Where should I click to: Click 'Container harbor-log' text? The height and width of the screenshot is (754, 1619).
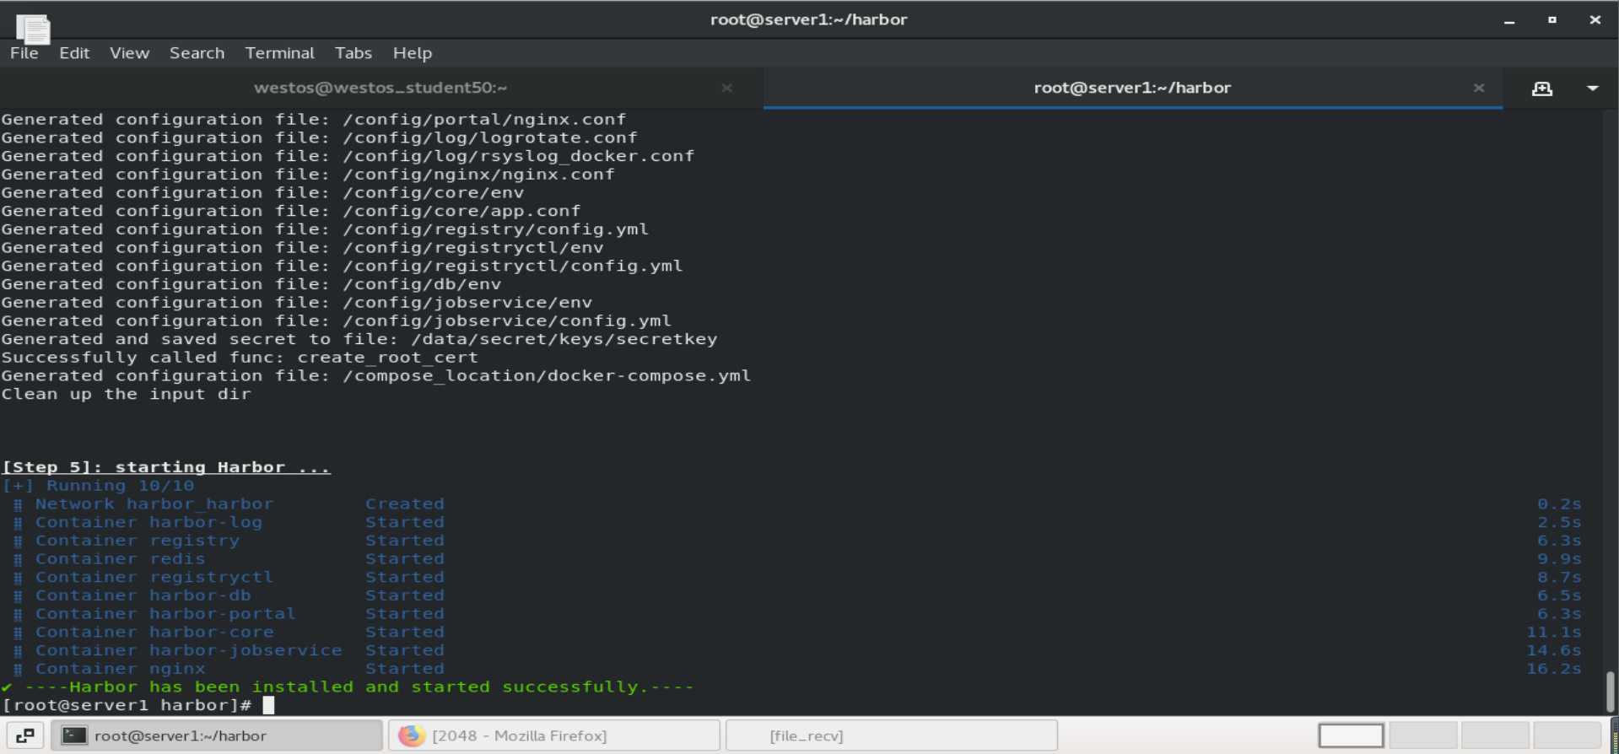[x=148, y=523]
